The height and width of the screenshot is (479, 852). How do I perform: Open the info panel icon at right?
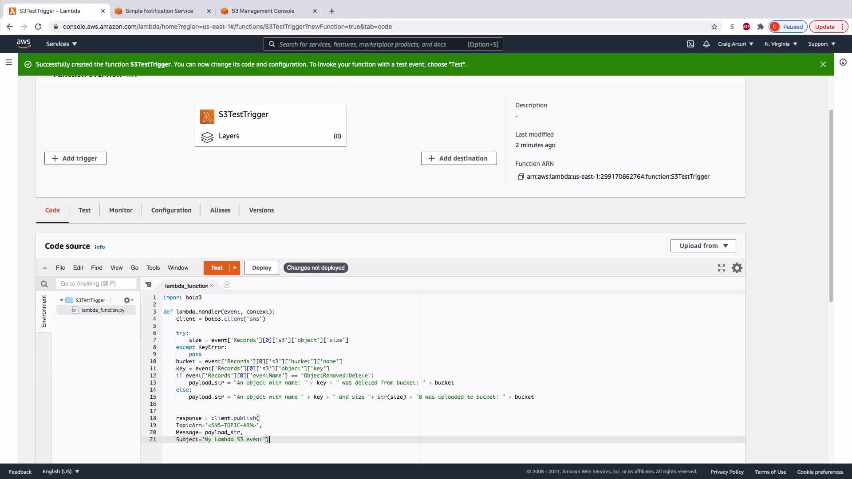(x=843, y=62)
